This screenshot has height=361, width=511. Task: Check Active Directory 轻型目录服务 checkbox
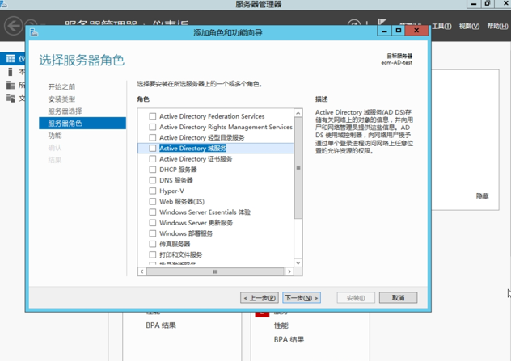(x=152, y=137)
